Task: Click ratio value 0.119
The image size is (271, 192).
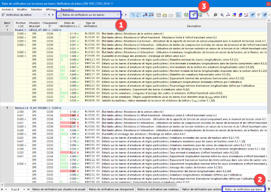Action: pos(73,34)
